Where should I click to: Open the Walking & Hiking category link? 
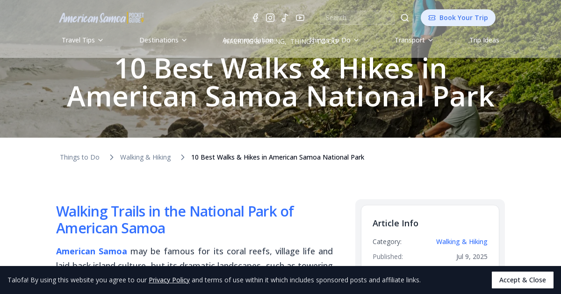[x=461, y=241]
